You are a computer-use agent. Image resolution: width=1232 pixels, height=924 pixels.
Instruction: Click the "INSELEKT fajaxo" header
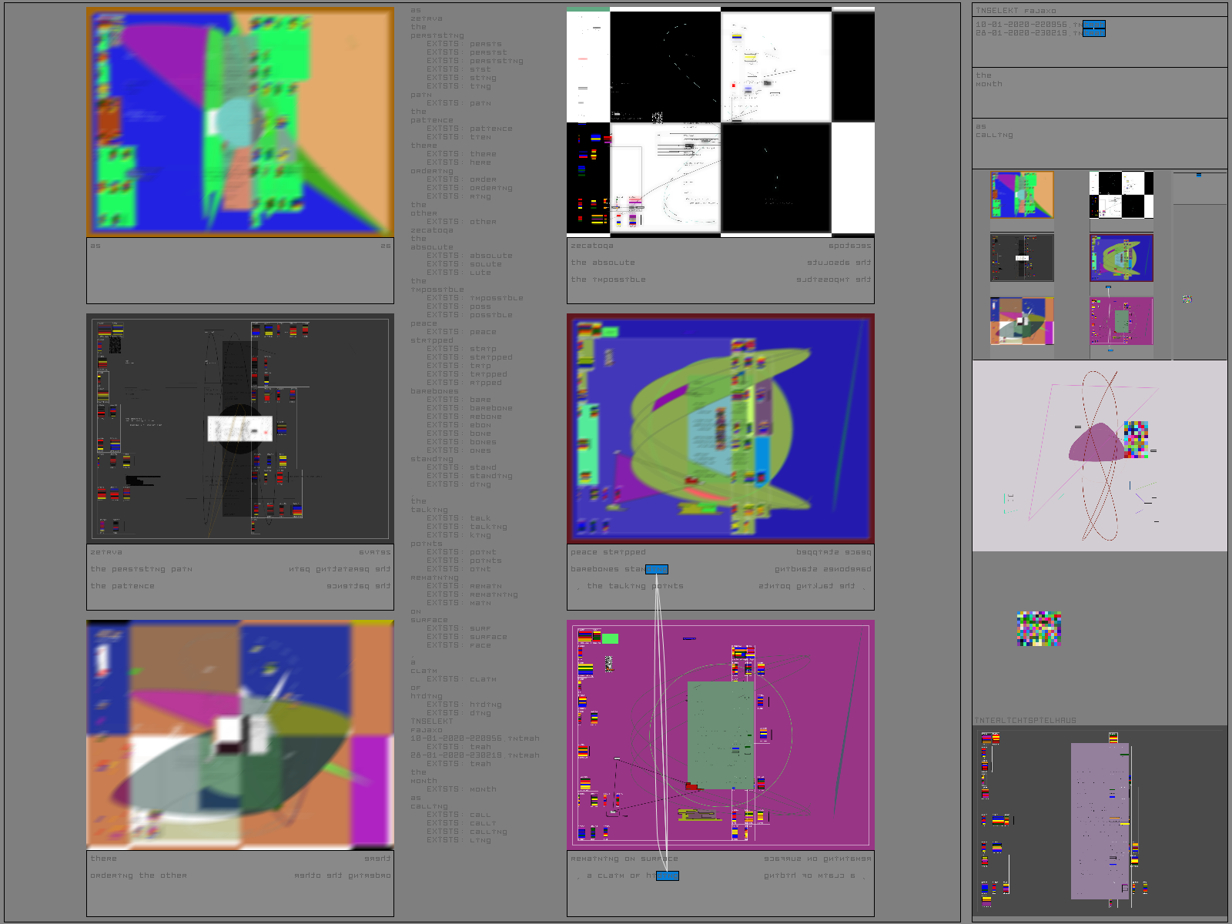(x=1016, y=11)
